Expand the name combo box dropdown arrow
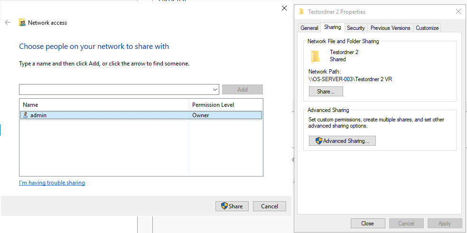 (x=215, y=89)
